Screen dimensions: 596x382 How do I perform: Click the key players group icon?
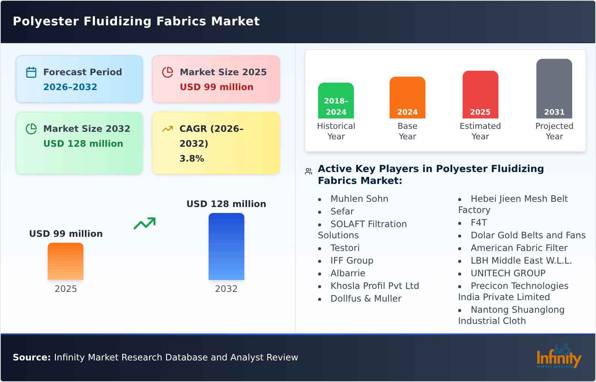pyautogui.click(x=308, y=171)
